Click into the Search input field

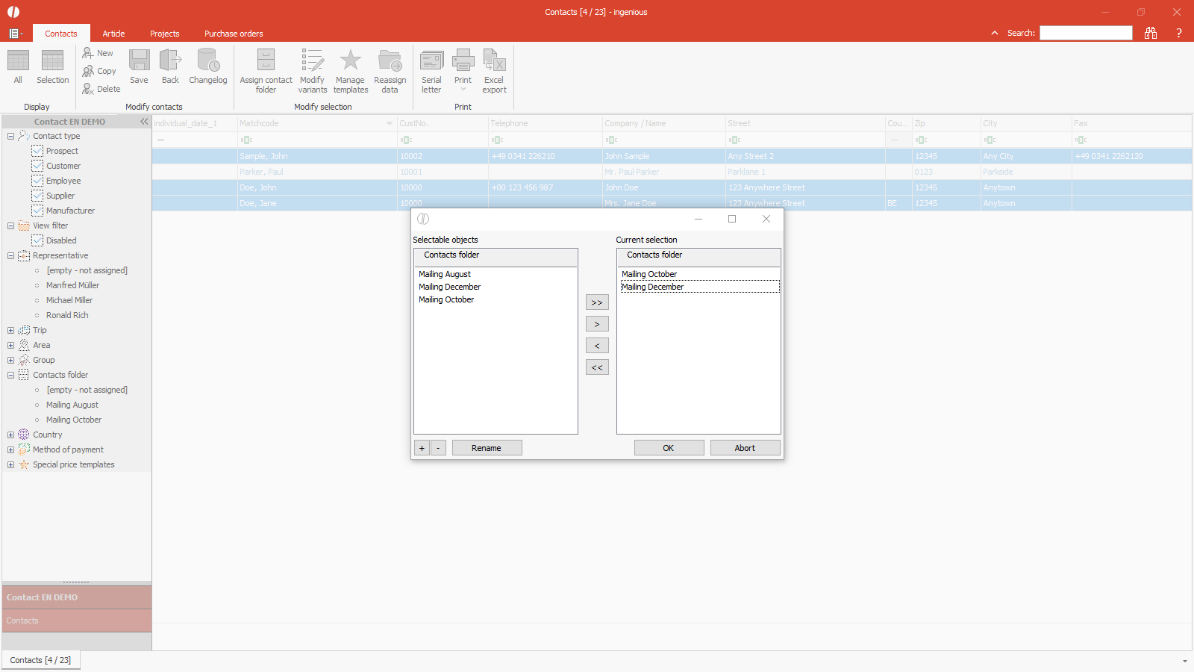click(1086, 33)
